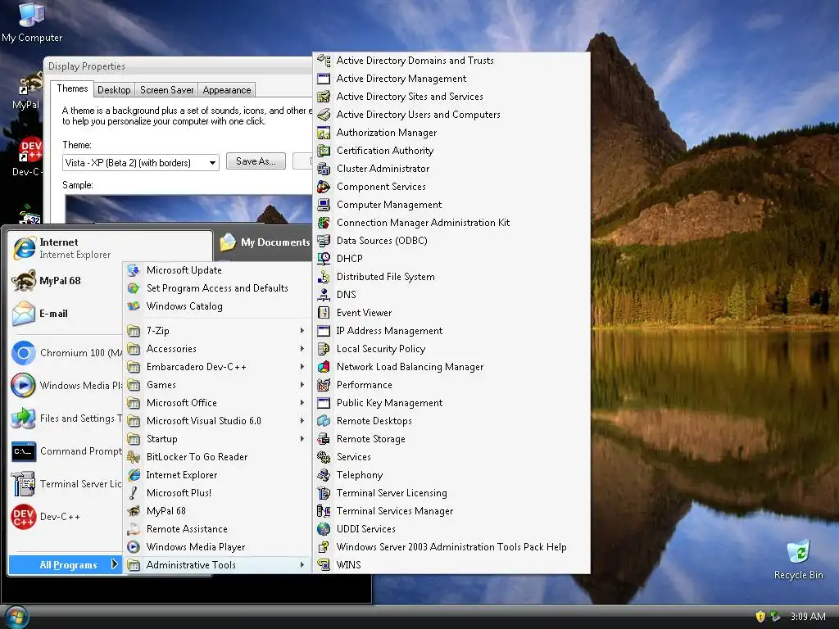Click the Active Directory Sites and Services icon
Screen dimensions: 839x629
click(324, 97)
